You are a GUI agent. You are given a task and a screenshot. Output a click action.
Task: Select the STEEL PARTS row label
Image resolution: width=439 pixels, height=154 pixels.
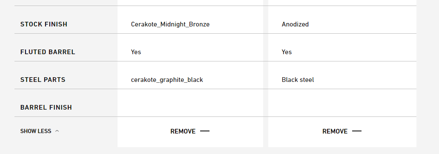point(43,80)
